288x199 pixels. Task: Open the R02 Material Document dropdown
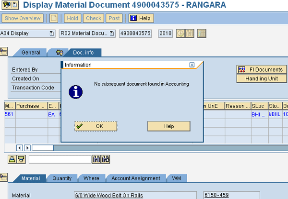[x=112, y=33]
